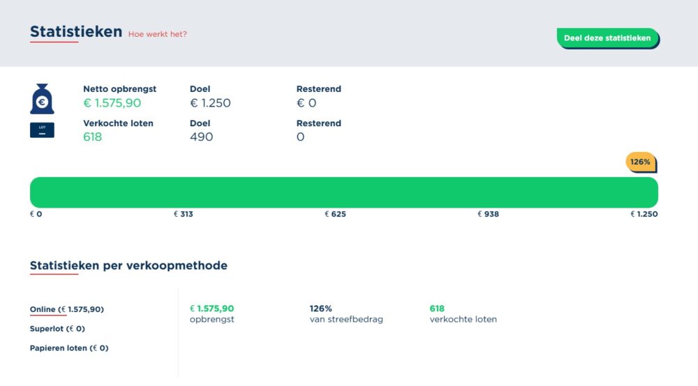Click the € 938 scale label
698x386 pixels.
(489, 214)
